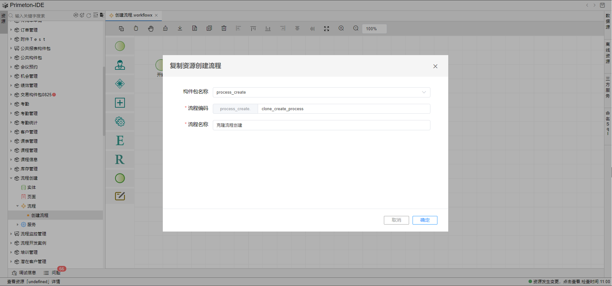Image resolution: width=612 pixels, height=286 pixels.
Task: Switch to the 创建流程.workflowx tab
Action: [133, 15]
